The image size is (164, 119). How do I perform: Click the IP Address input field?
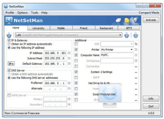point(55,53)
